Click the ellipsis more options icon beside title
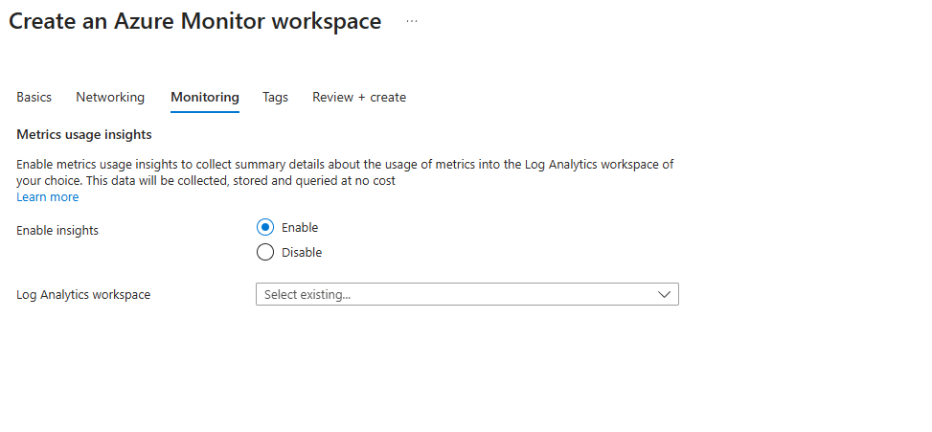The image size is (932, 432). coord(412,21)
